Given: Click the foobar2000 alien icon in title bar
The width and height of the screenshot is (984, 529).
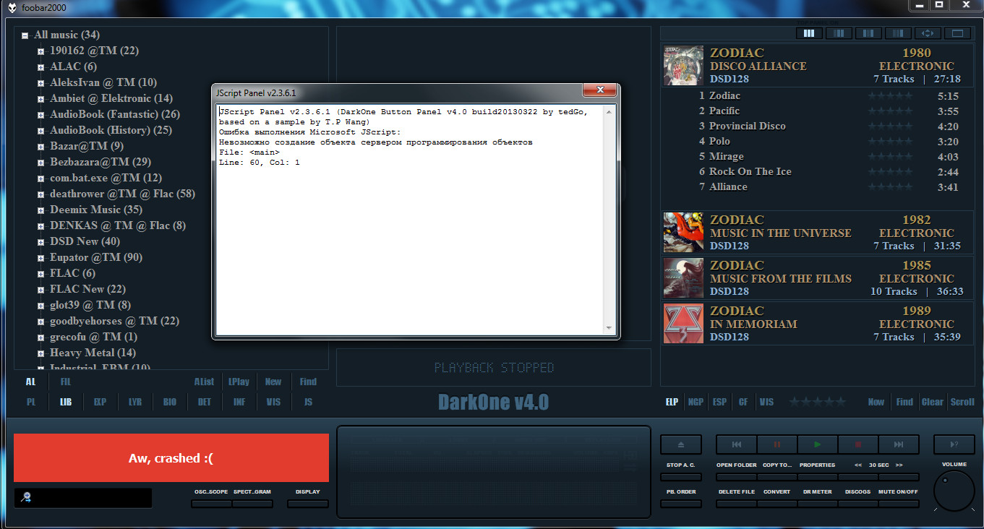Looking at the screenshot, I should click(x=12, y=7).
